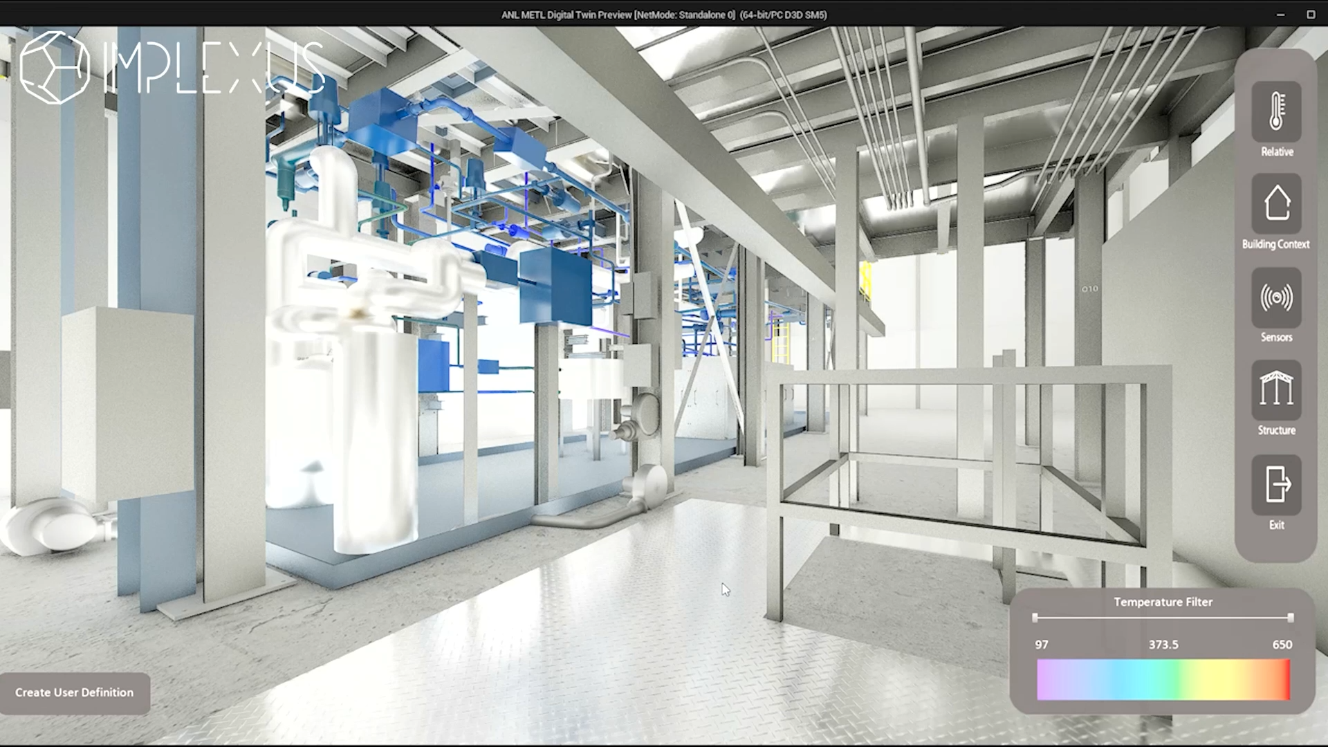This screenshot has width=1328, height=747.
Task: Click the Sensors label text
Action: [1277, 338]
